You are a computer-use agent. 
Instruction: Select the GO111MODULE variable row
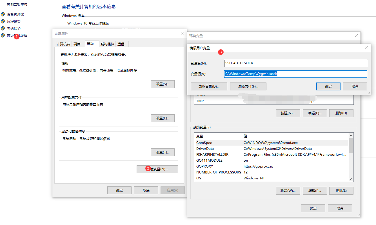click(x=272, y=160)
